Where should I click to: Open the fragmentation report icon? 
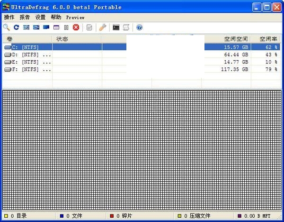89,28
